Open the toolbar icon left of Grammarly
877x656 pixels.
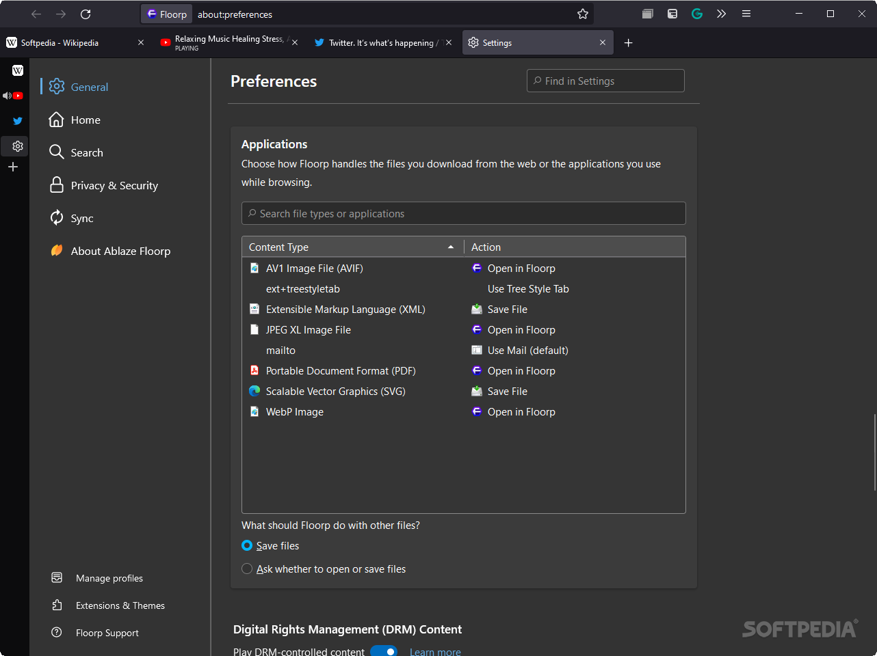672,14
